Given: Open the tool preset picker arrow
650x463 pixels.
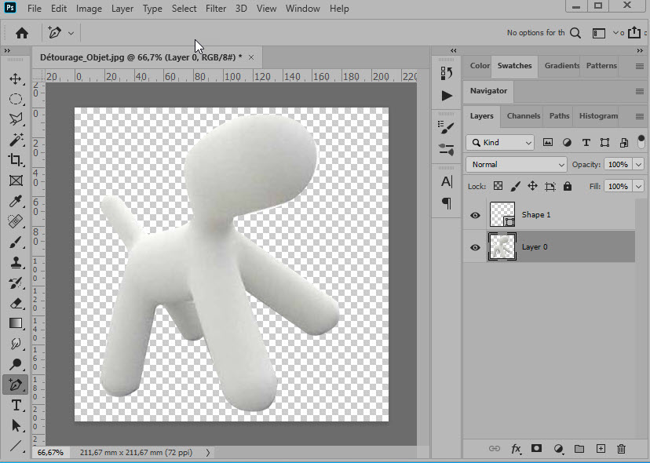Looking at the screenshot, I should tap(71, 33).
